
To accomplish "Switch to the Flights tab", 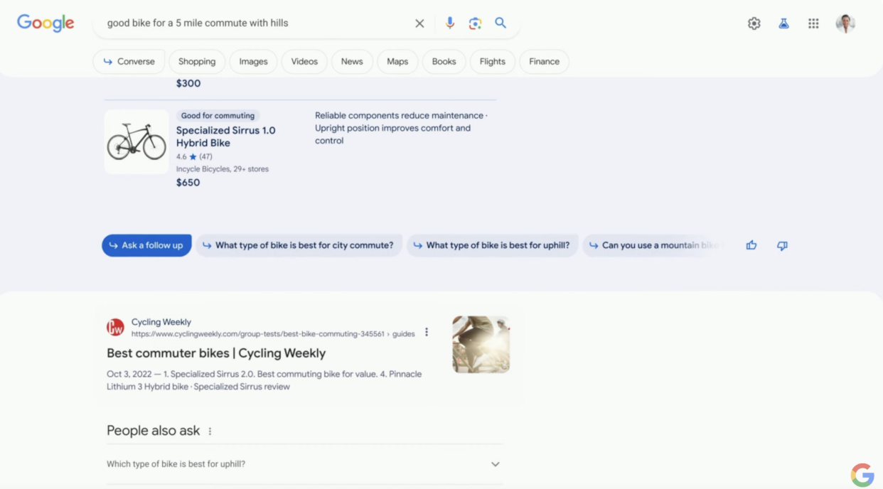I will click(492, 62).
